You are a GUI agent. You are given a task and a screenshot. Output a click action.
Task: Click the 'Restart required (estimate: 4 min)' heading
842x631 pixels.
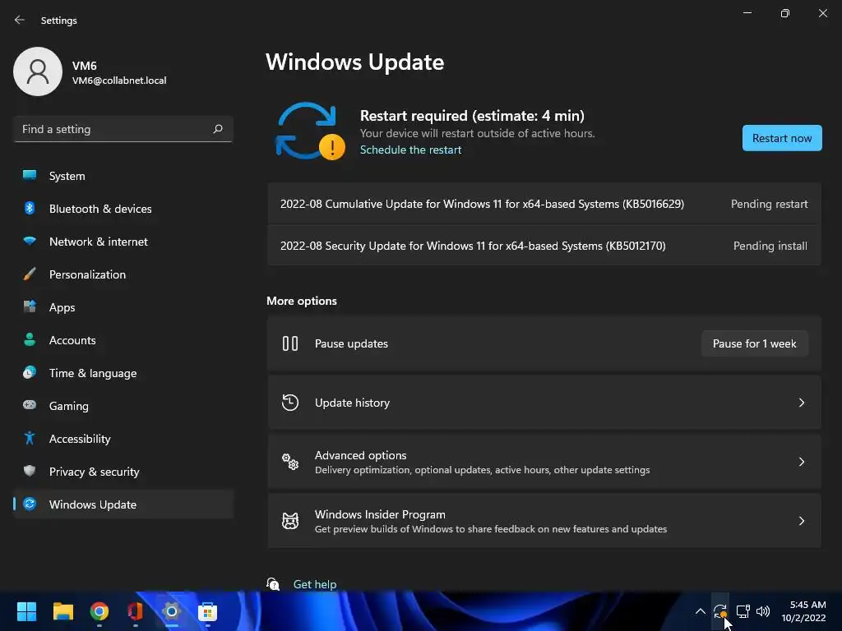472,116
